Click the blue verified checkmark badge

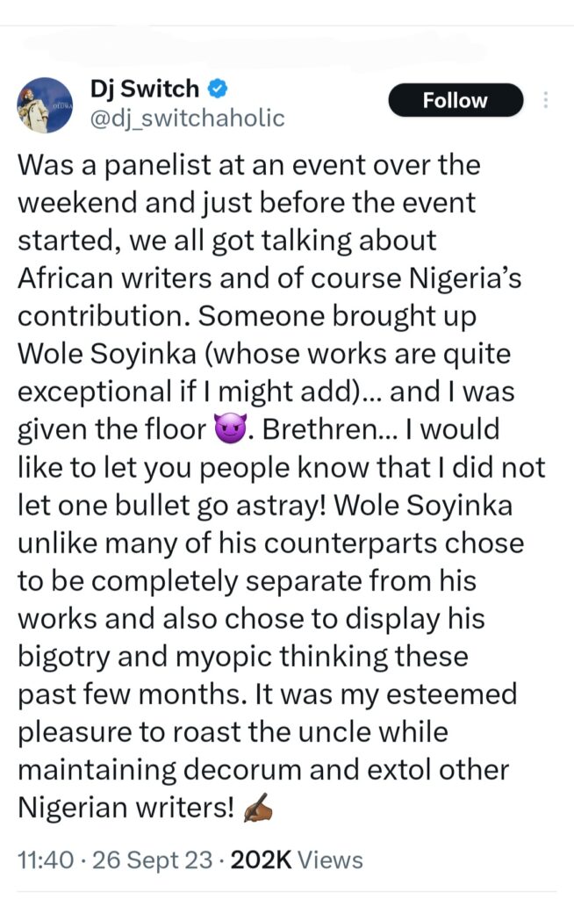216,89
